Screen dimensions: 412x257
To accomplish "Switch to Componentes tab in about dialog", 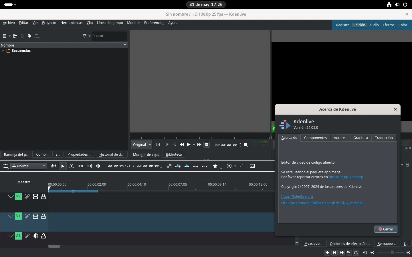I will click(x=315, y=138).
